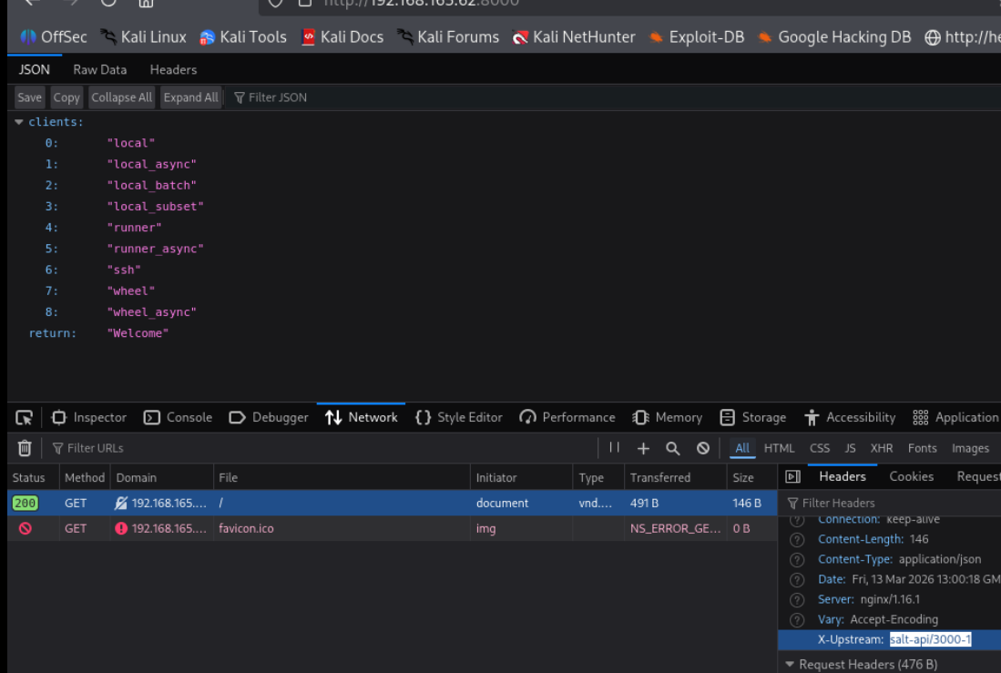Viewport: 1001px width, 673px height.
Task: Open the Cookies tab in request details
Action: pyautogui.click(x=911, y=476)
